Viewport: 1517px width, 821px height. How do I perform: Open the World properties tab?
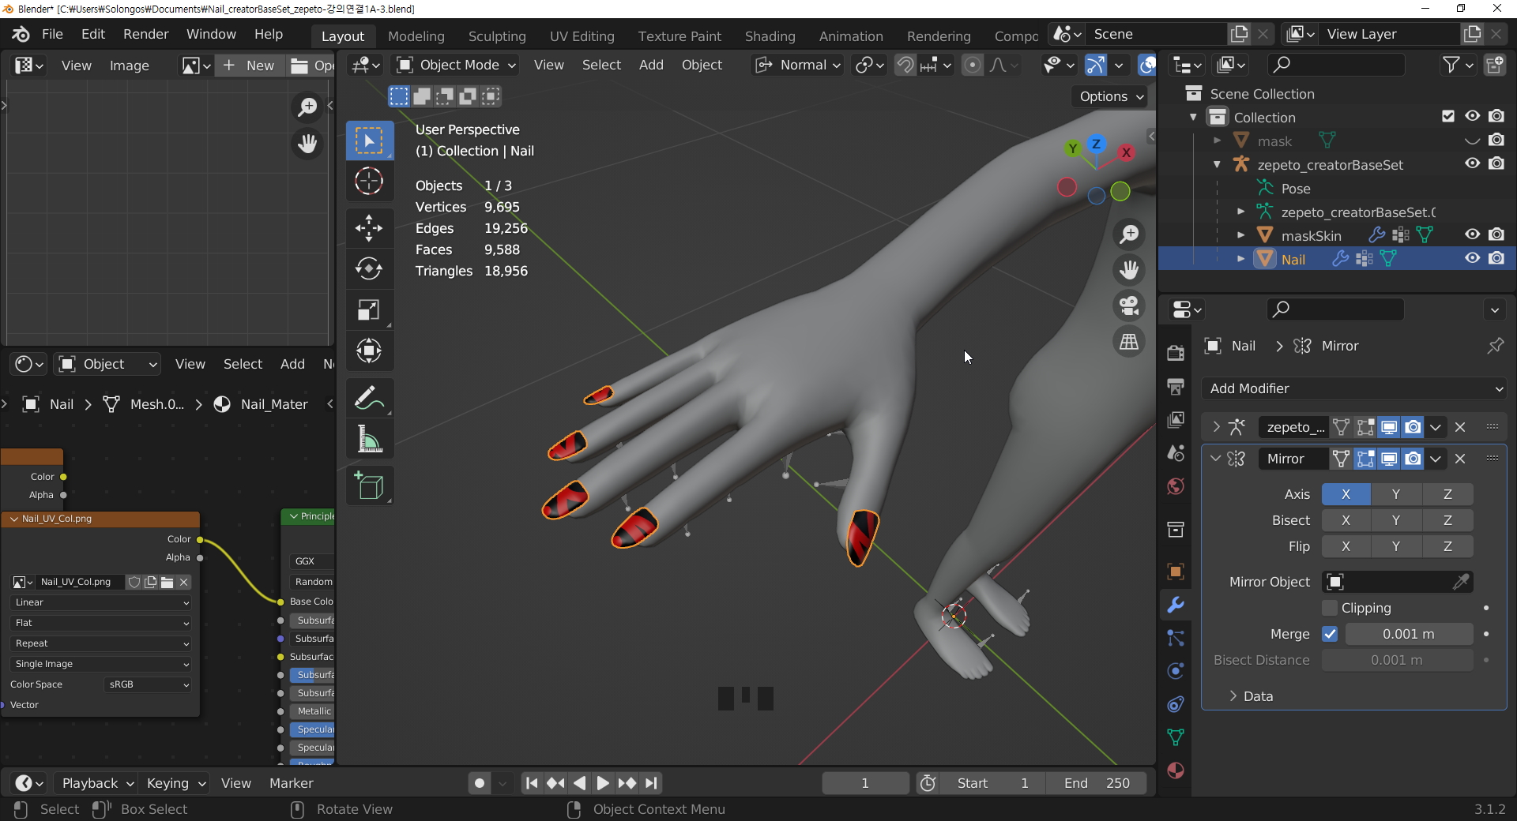[x=1176, y=485]
